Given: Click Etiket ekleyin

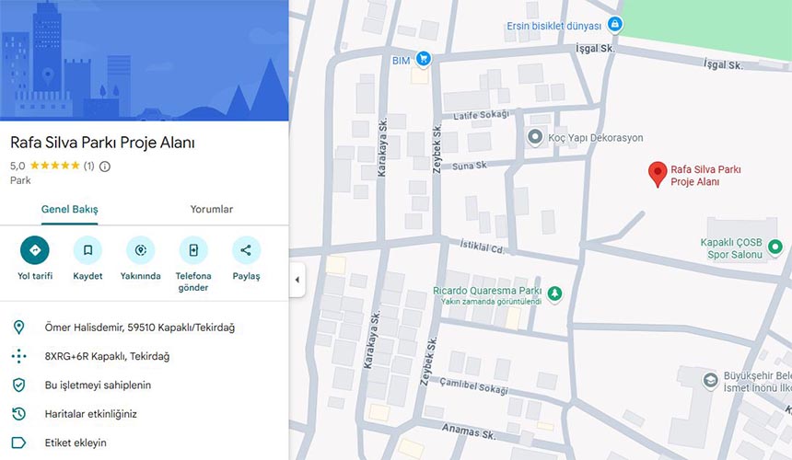Looking at the screenshot, I should [76, 443].
